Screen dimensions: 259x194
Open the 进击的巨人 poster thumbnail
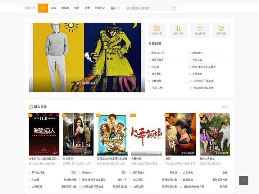(x=44, y=134)
